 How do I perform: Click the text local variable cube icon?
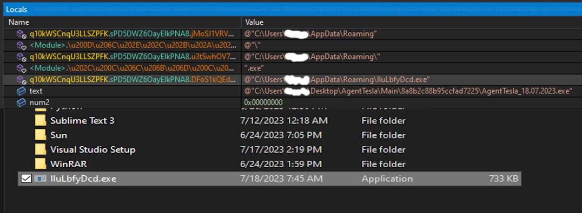[x=21, y=91]
